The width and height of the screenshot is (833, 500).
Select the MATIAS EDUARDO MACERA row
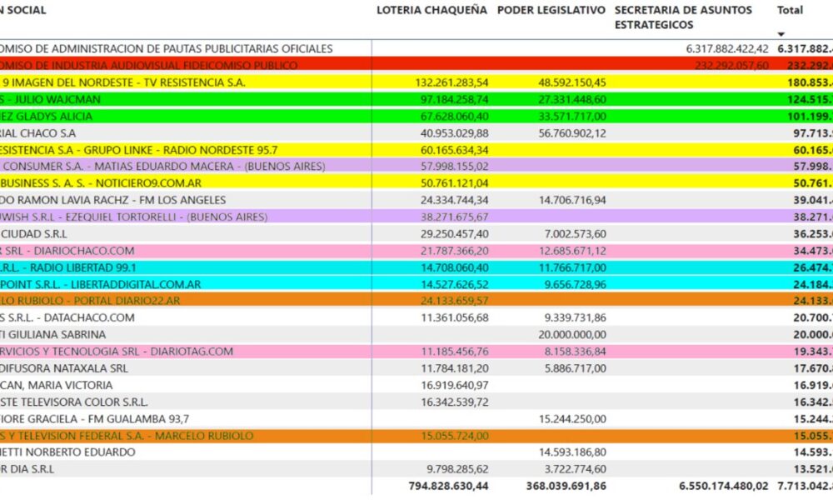click(416, 167)
